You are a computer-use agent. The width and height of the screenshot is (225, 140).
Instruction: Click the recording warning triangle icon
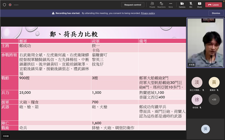coord(53,13)
